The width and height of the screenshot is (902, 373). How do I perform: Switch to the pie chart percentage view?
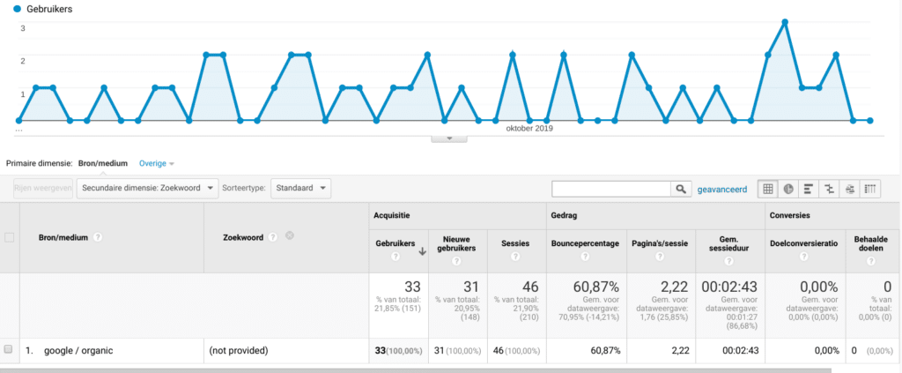coord(788,189)
